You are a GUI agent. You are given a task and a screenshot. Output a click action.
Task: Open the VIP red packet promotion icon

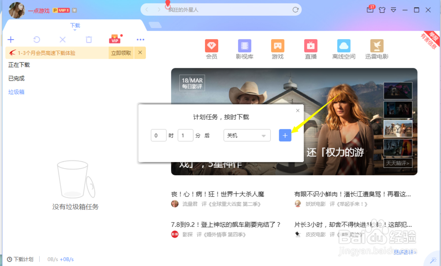coord(116,39)
